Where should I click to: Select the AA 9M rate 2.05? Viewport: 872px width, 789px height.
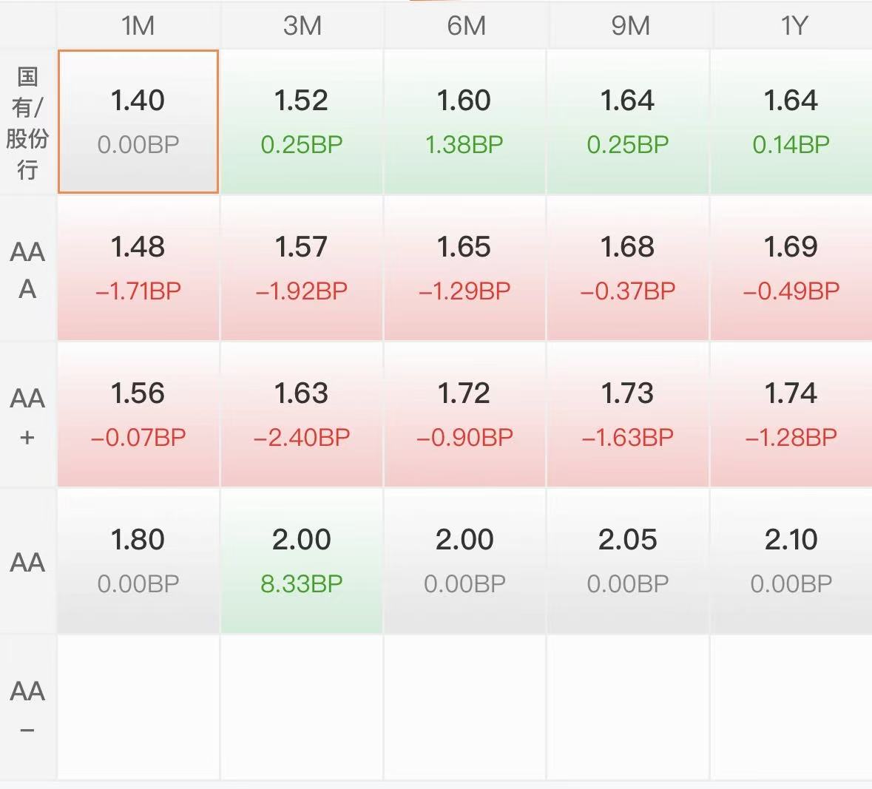tap(627, 561)
